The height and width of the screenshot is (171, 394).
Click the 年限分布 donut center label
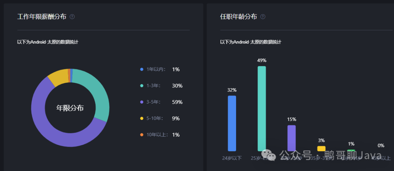[x=70, y=108]
